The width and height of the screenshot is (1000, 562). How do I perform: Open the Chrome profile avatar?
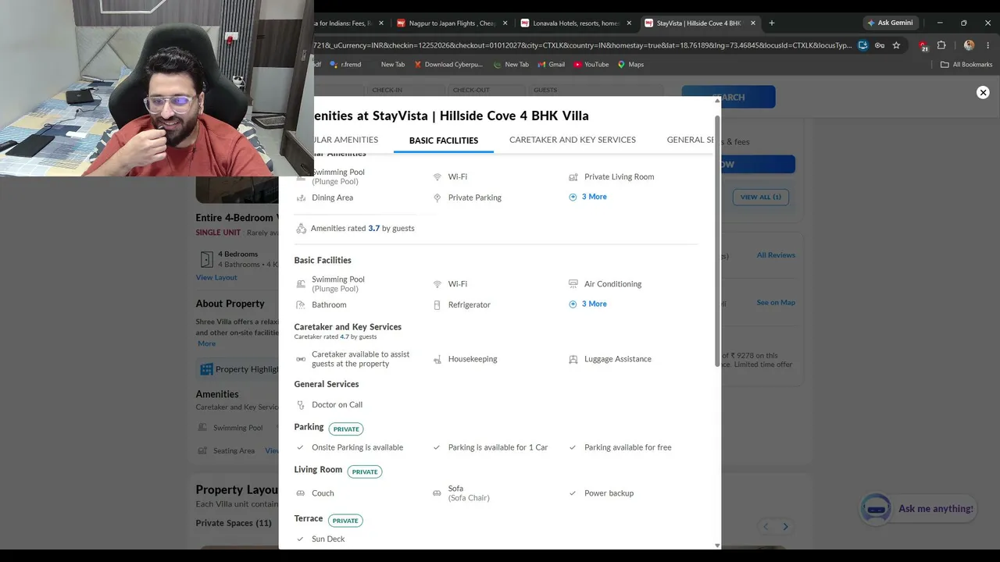[x=969, y=45]
